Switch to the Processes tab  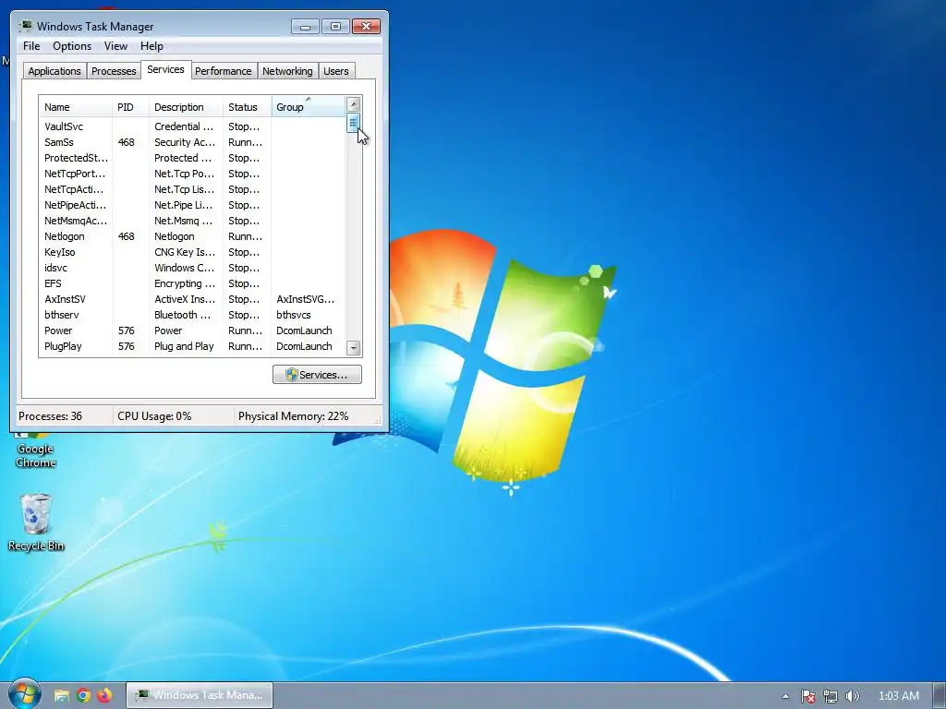pyautogui.click(x=114, y=70)
